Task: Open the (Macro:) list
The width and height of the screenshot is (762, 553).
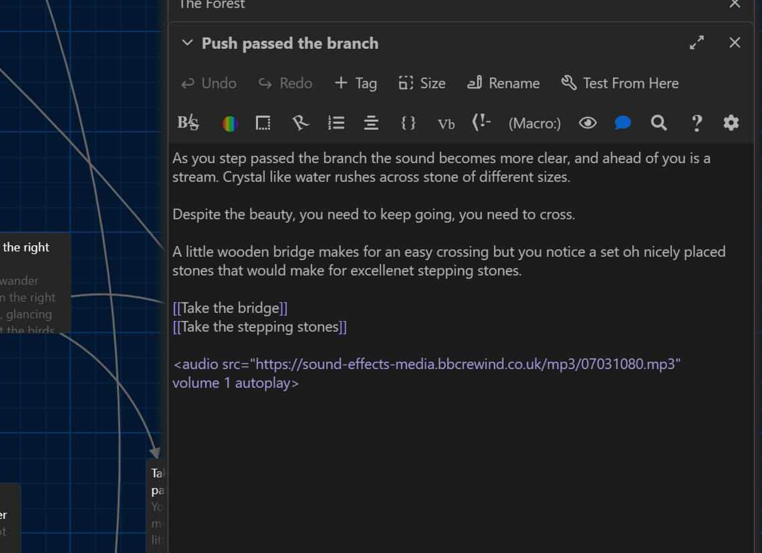Action: coord(535,124)
